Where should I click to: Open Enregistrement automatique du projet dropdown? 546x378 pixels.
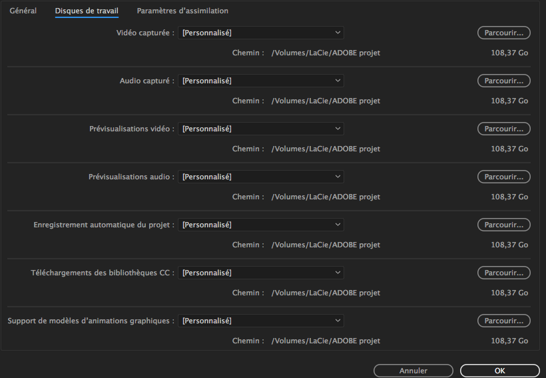pos(261,225)
